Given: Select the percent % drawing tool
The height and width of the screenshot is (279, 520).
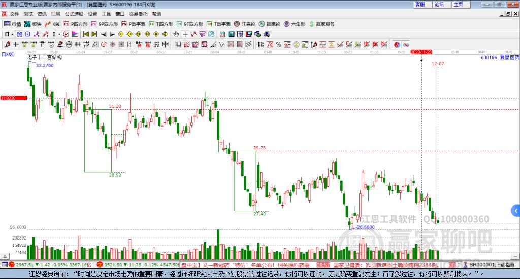Looking at the screenshot, I should coord(279,44).
